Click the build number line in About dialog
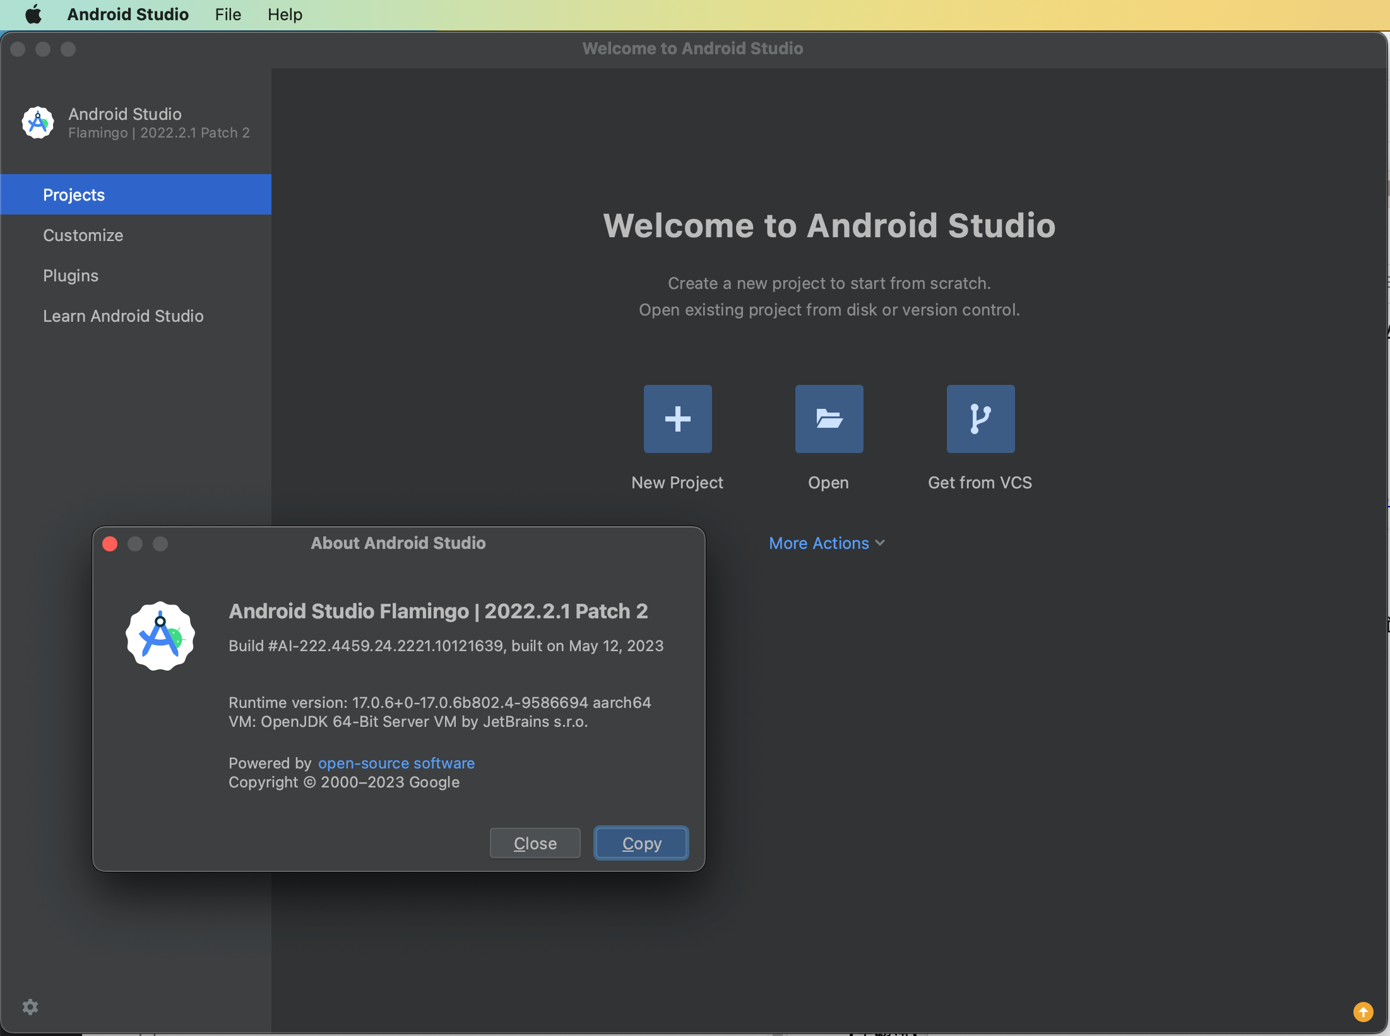 click(446, 645)
